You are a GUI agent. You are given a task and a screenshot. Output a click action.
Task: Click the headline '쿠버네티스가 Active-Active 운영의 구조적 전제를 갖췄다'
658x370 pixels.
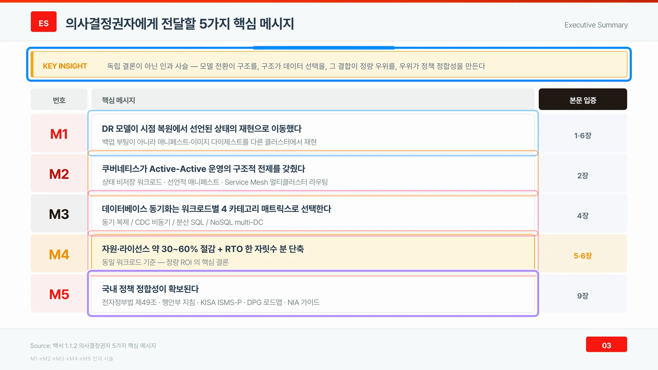(203, 169)
